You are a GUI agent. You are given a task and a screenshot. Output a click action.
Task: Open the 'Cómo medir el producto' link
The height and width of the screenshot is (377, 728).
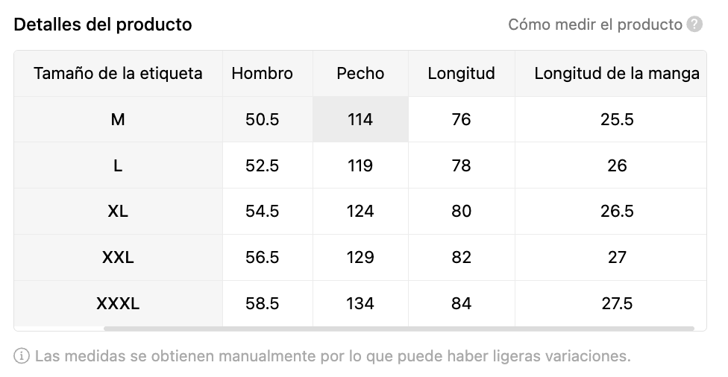(594, 25)
